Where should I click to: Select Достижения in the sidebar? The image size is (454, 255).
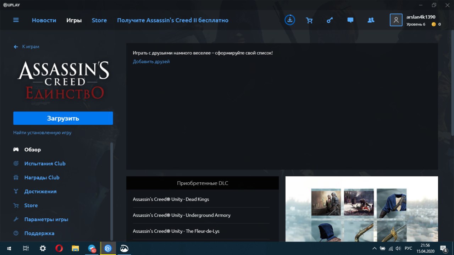pos(40,192)
